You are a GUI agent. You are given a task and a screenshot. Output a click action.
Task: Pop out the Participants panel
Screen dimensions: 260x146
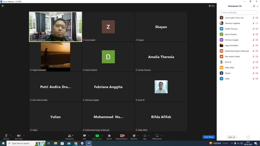click(x=254, y=6)
